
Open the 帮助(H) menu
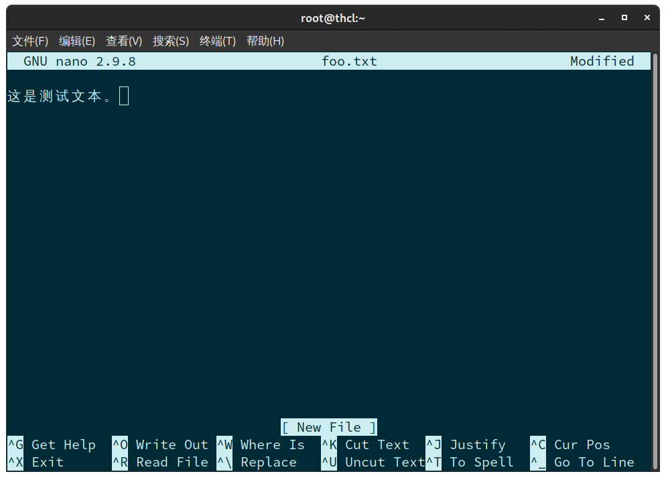[265, 41]
